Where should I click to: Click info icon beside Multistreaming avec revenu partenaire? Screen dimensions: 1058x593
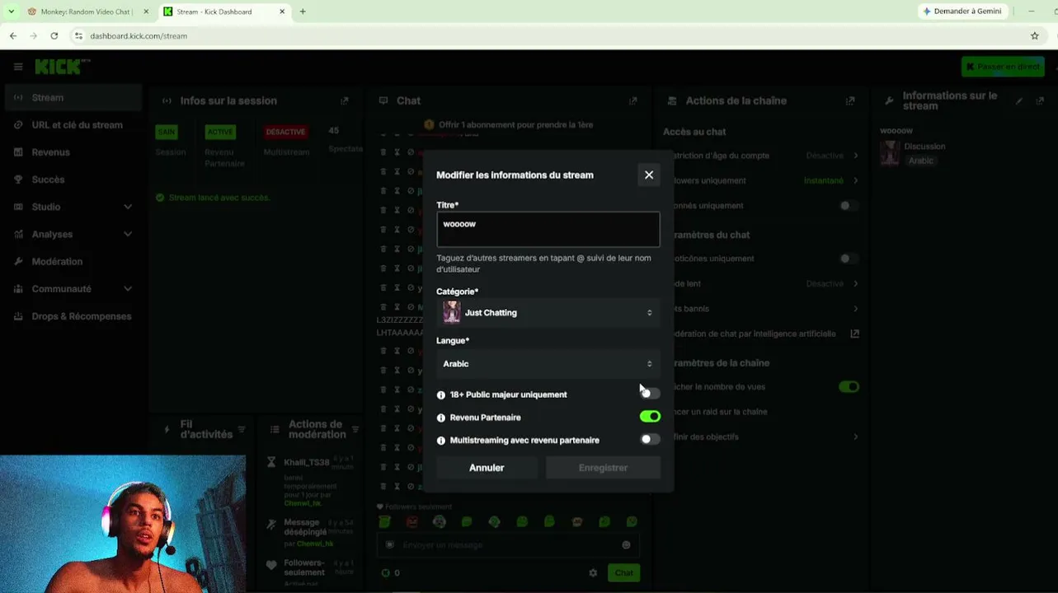[x=441, y=441]
